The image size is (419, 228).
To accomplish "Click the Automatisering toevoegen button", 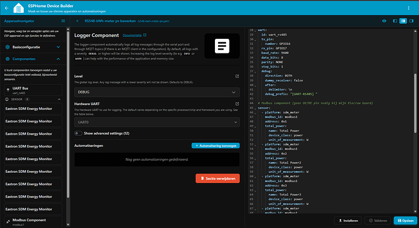I will point(216,146).
